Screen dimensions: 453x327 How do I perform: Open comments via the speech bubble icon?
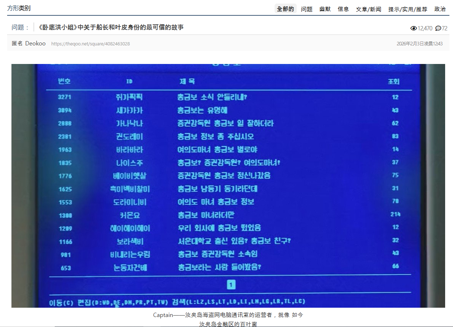point(438,29)
